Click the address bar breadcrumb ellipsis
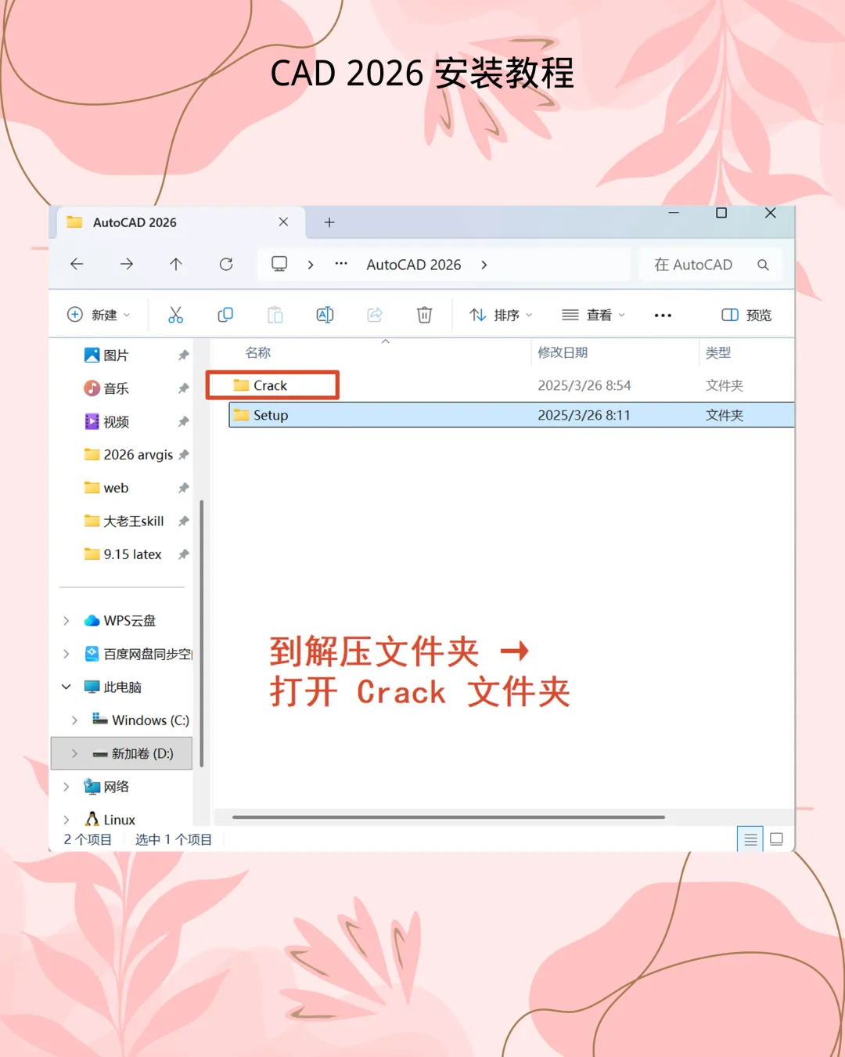 [341, 264]
